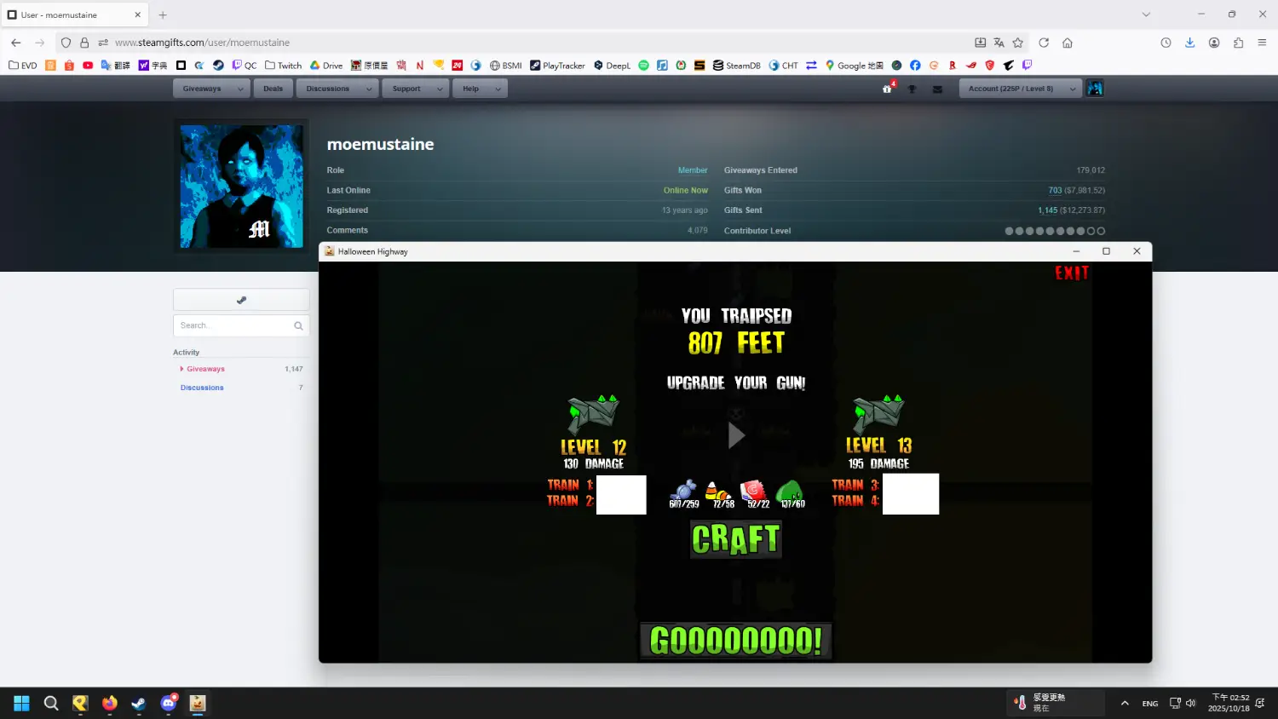Click the search magnifier icon in sidebar
Screen dimensions: 1278x719
[x=298, y=325]
